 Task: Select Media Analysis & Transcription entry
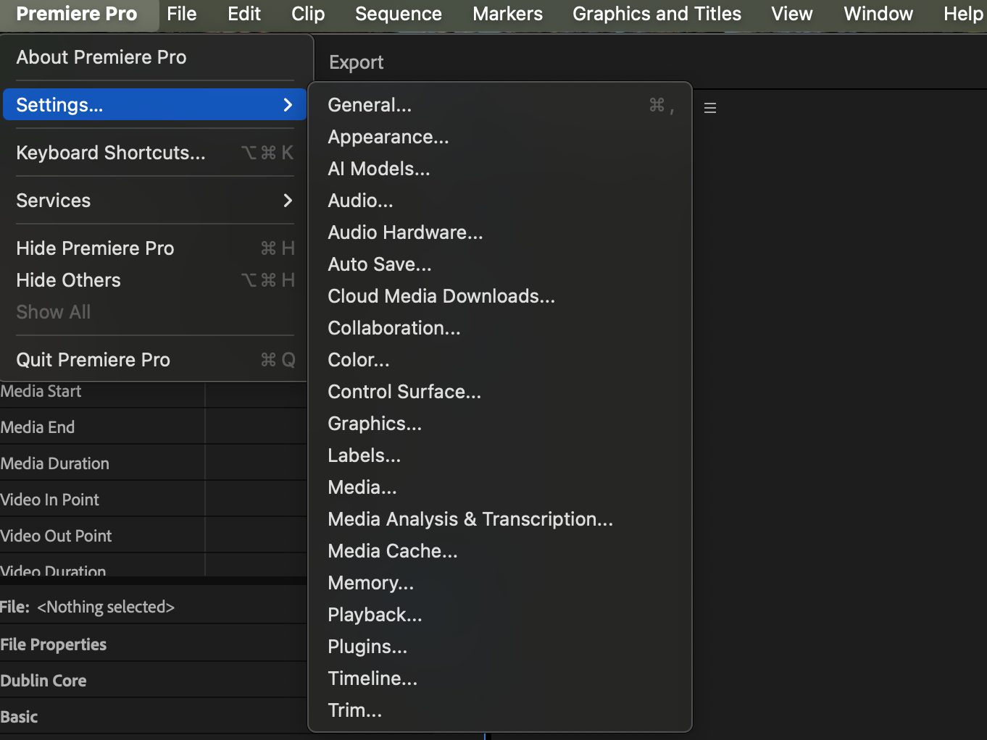(470, 519)
